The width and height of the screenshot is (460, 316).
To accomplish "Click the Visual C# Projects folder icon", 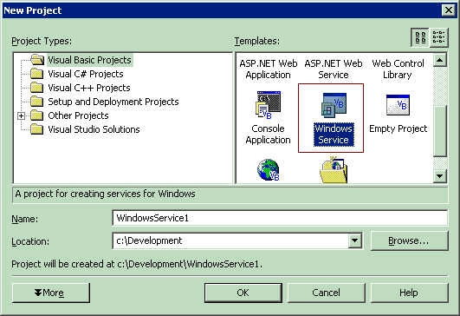I will coord(36,74).
